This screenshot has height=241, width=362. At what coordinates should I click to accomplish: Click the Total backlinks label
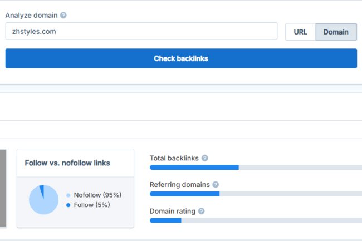click(x=174, y=158)
